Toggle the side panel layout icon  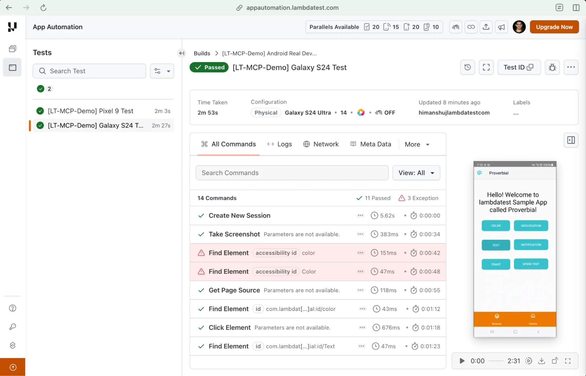[x=571, y=140]
